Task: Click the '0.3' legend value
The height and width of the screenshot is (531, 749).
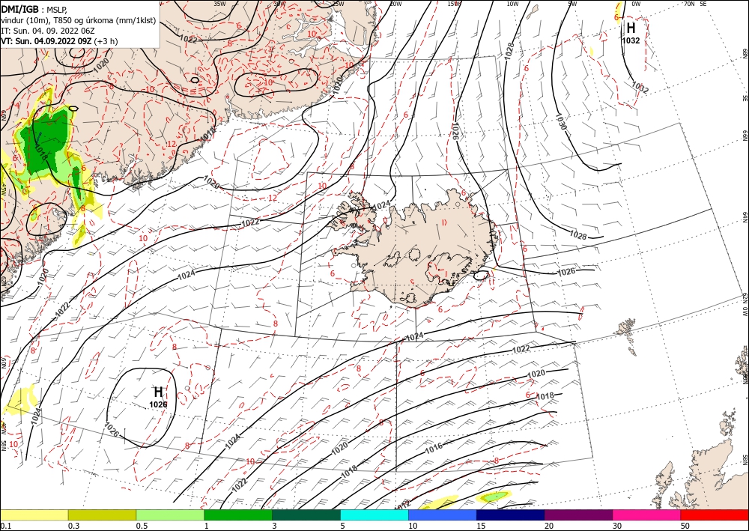Action: coord(73,526)
